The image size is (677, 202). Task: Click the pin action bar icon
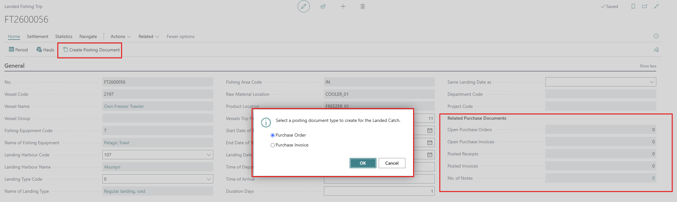coord(656,50)
